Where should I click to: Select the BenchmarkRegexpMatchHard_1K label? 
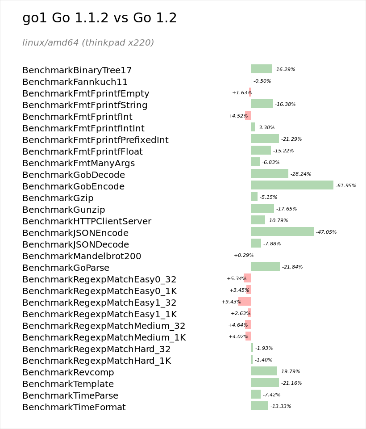97,361
